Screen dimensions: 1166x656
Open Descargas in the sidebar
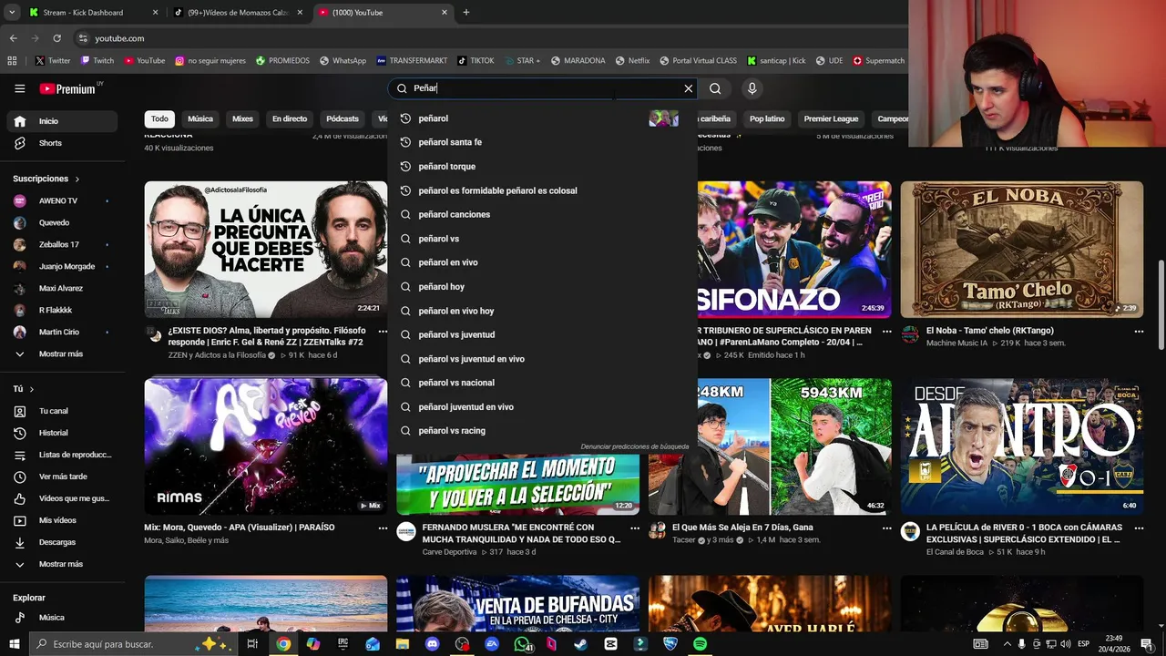(62, 542)
